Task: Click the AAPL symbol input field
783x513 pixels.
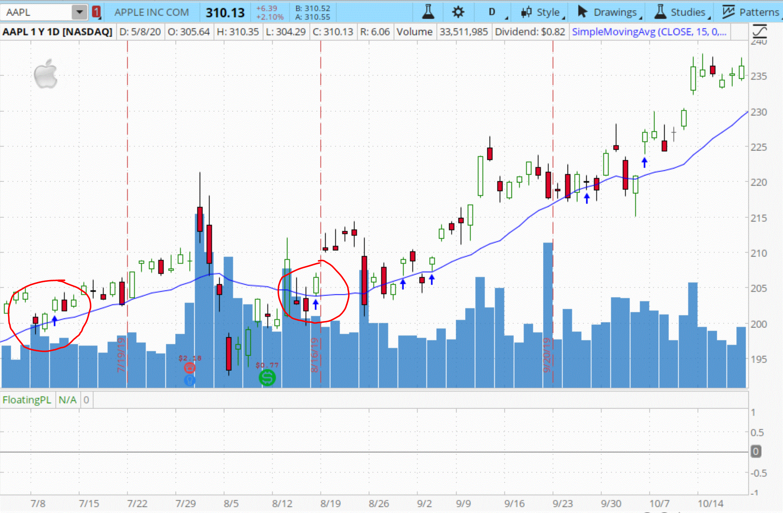Action: point(36,12)
